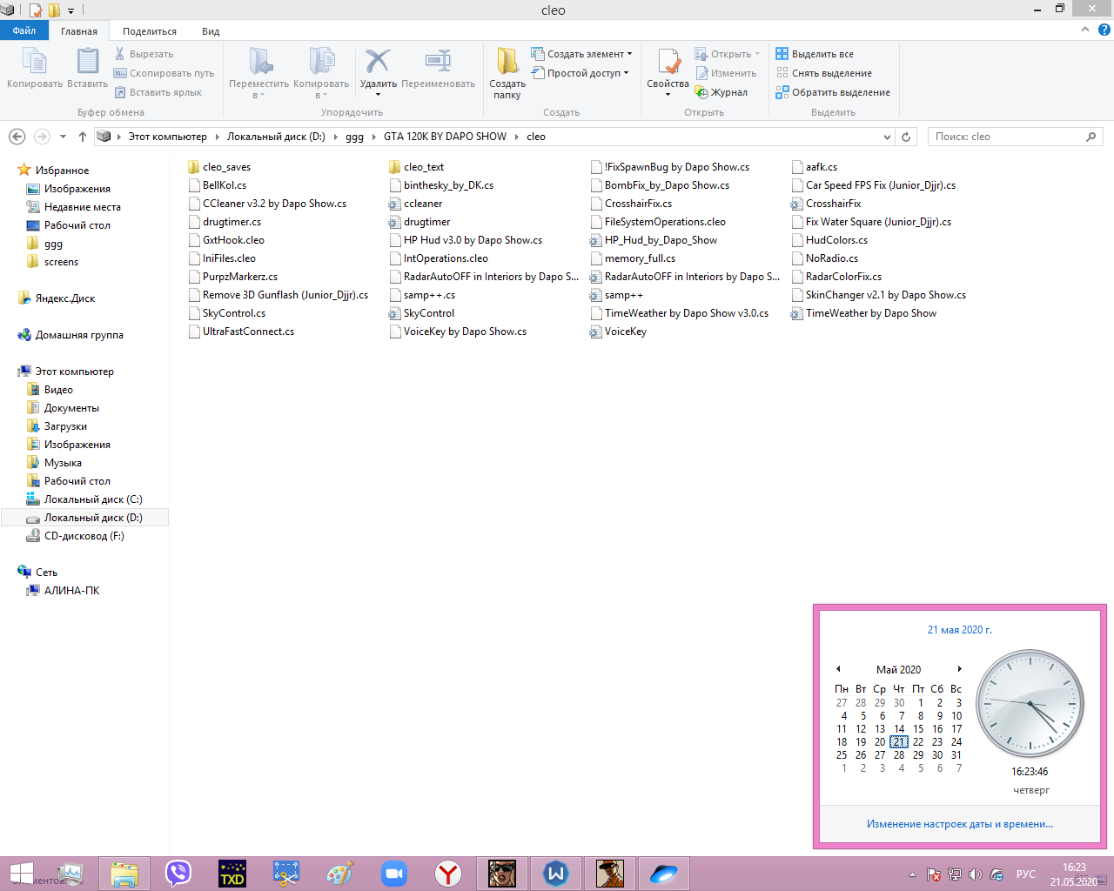Click the Up one level arrow
This screenshot has width=1114, height=891.
pyautogui.click(x=83, y=137)
